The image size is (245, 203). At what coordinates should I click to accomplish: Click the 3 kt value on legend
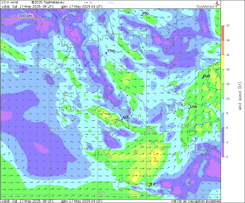pyautogui.click(x=227, y=142)
